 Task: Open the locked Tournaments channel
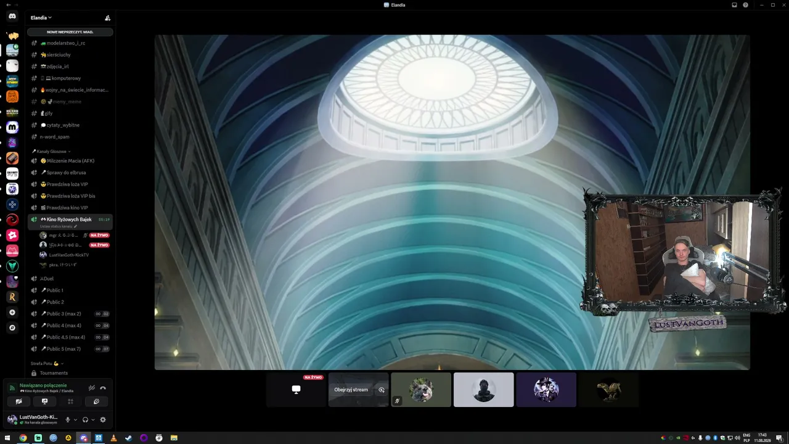[70, 373]
